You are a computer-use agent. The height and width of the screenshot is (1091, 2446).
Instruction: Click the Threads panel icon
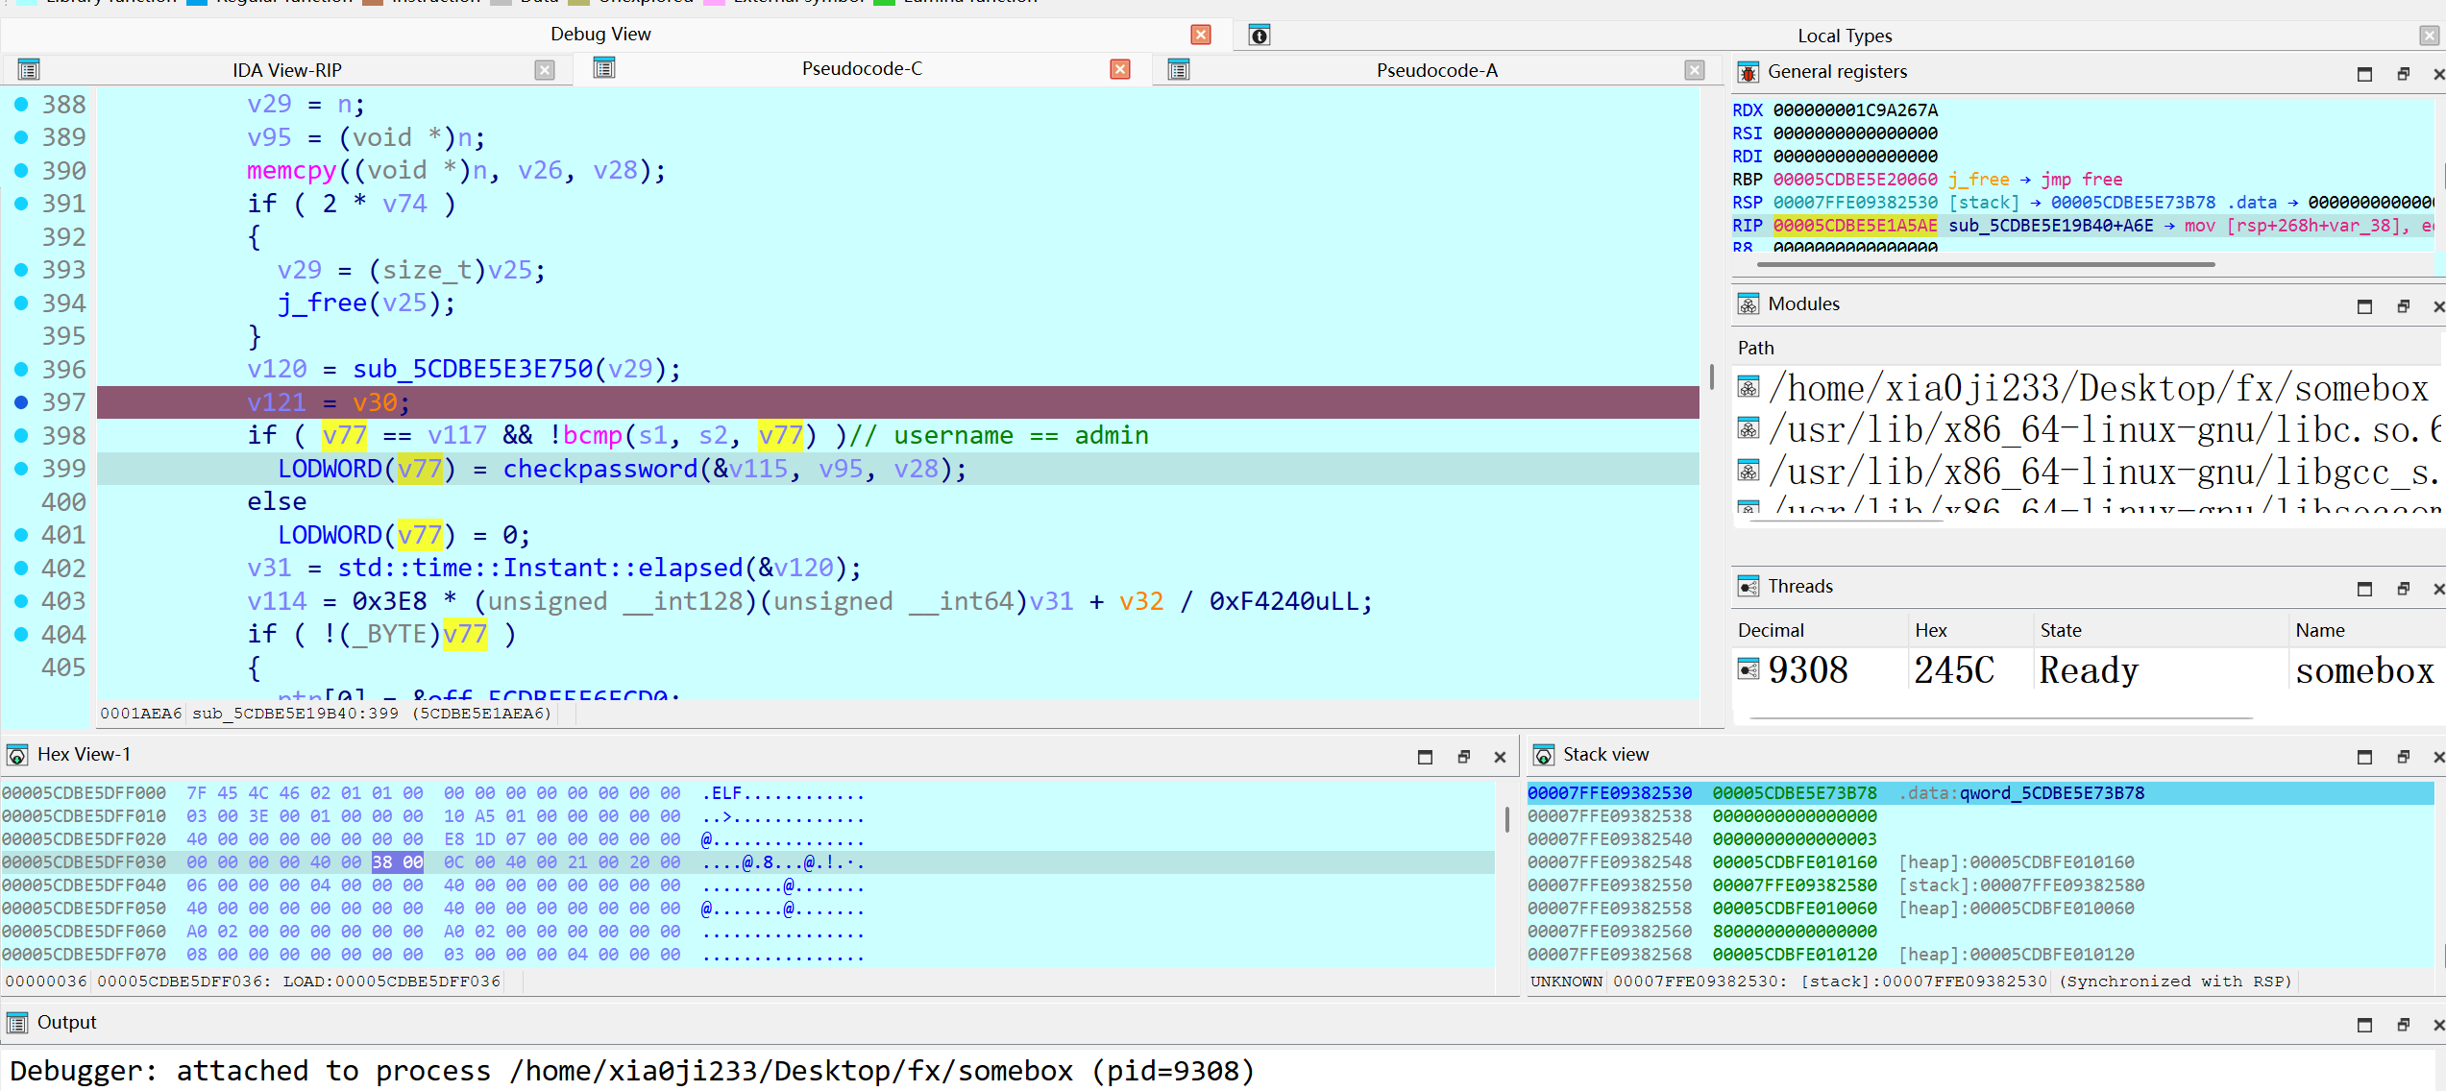click(x=1749, y=587)
